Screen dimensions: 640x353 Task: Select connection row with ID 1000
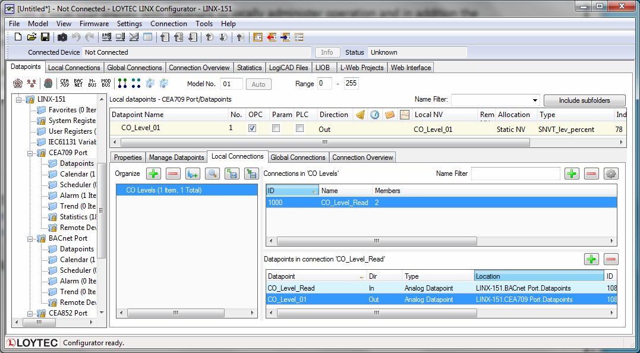click(x=441, y=203)
